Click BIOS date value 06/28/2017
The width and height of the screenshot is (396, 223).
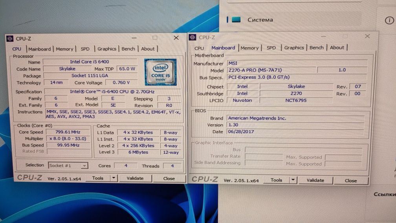[x=295, y=132]
